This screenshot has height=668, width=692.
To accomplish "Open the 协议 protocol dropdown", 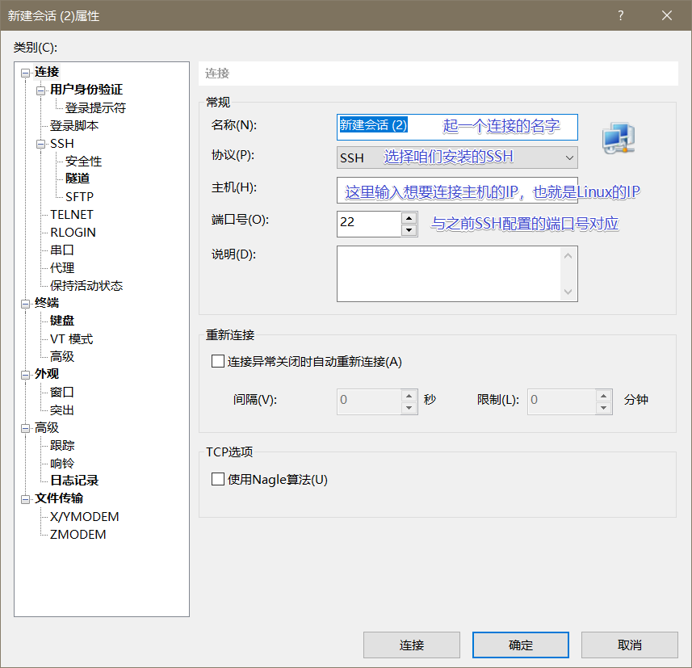I will [570, 158].
